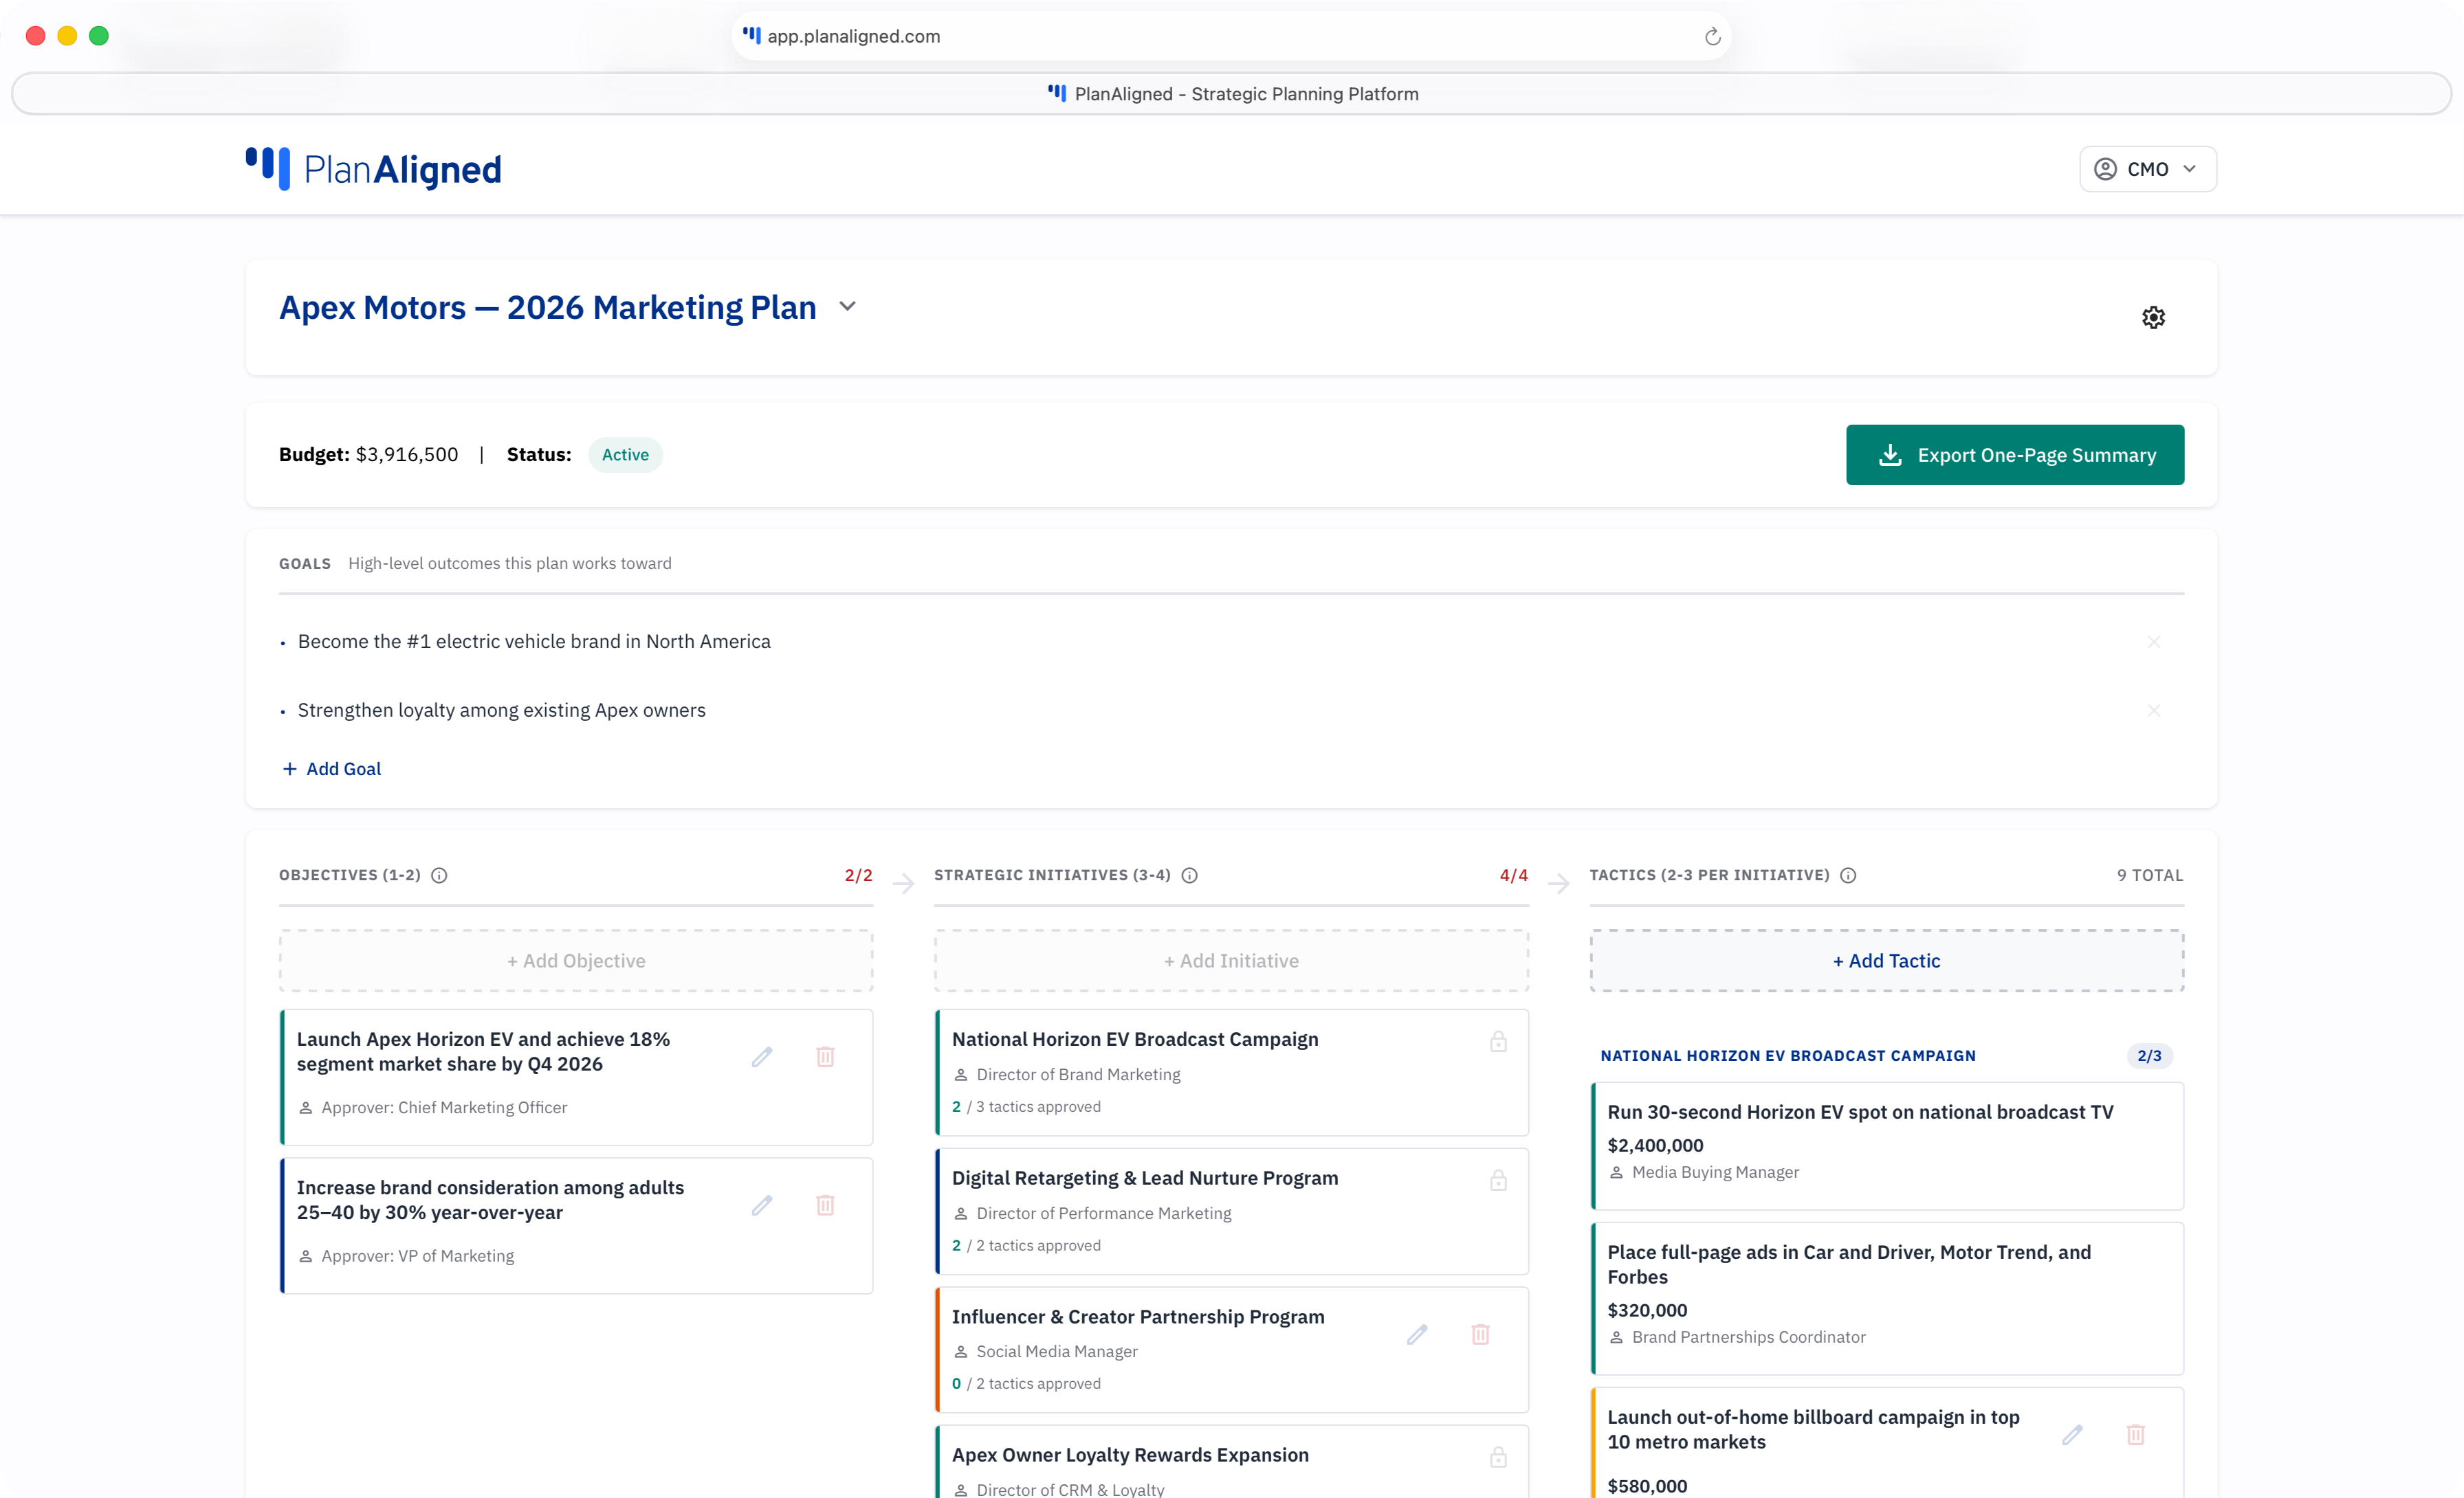This screenshot has height=1498, width=2464.
Task: Select the National Horizon EV Broadcast Campaign card
Action: coord(1231,1072)
